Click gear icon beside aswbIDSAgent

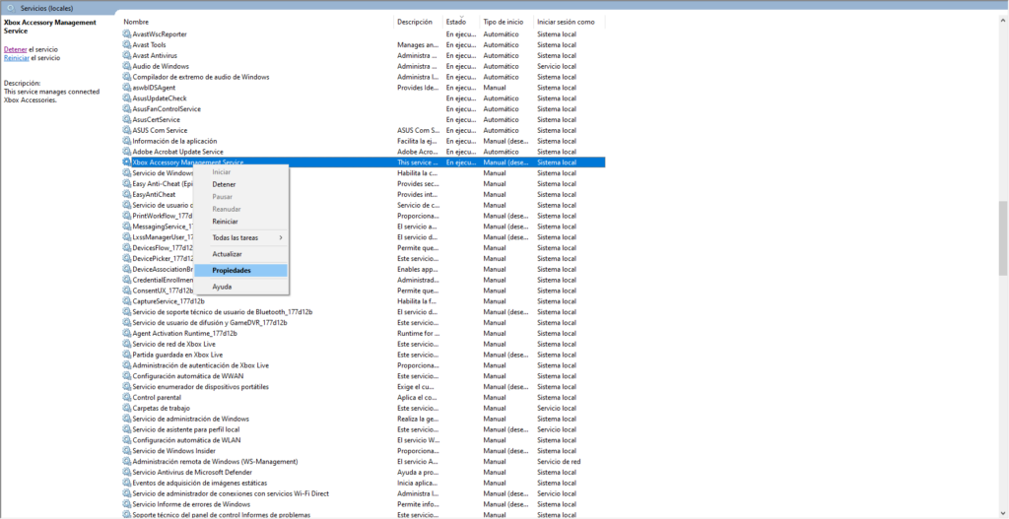click(127, 88)
